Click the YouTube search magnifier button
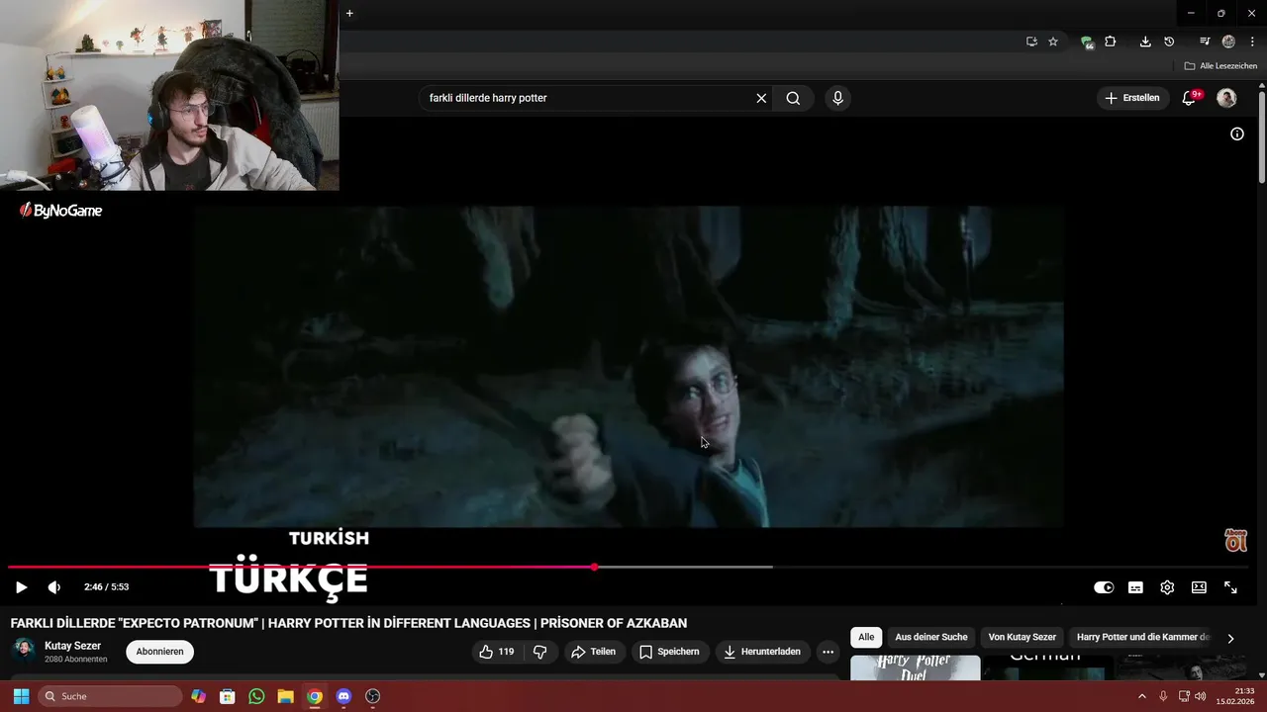 point(793,98)
